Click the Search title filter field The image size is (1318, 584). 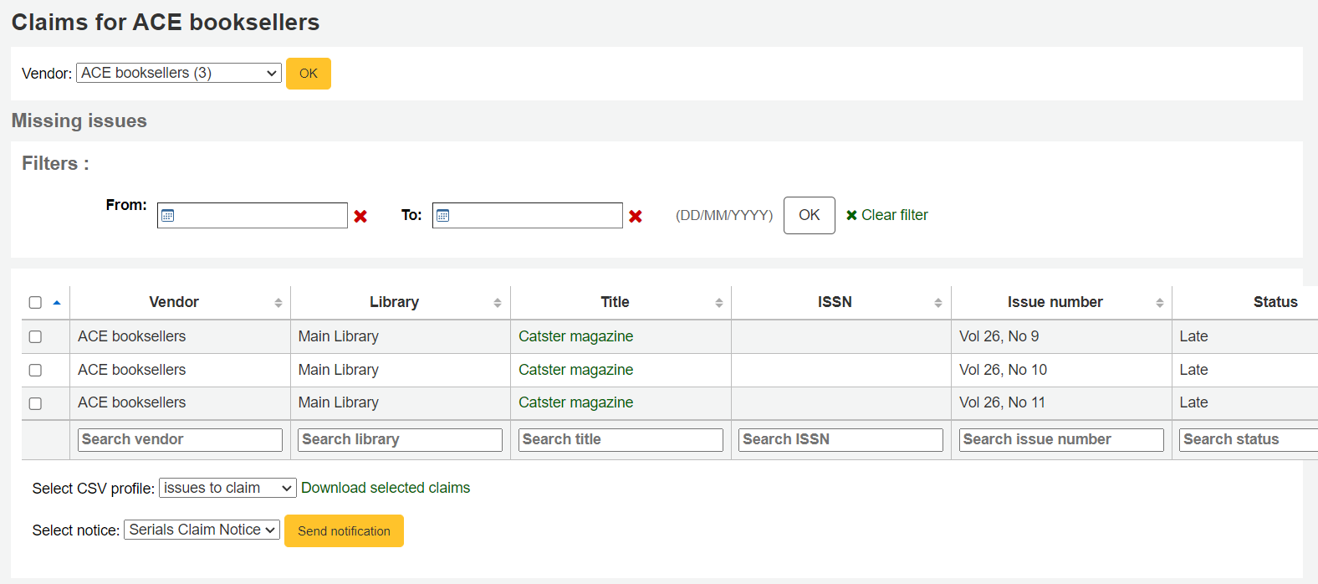point(621,440)
